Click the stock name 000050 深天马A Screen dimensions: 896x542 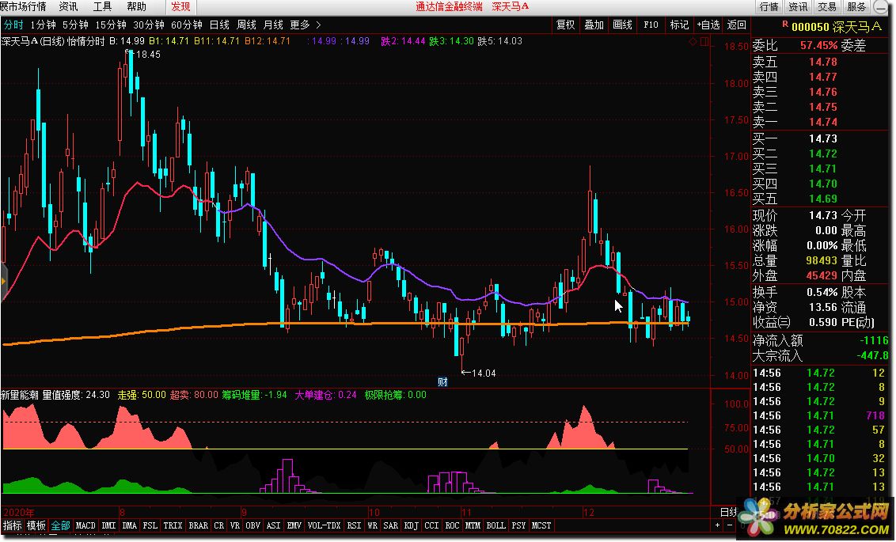coord(837,27)
